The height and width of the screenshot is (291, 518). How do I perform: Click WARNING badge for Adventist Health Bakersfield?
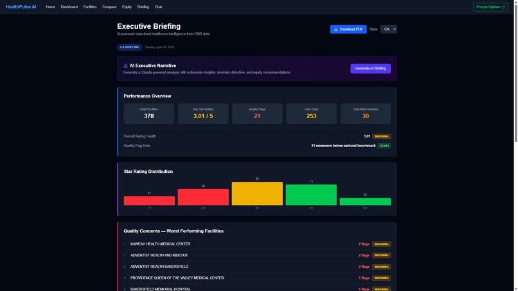(x=381, y=267)
